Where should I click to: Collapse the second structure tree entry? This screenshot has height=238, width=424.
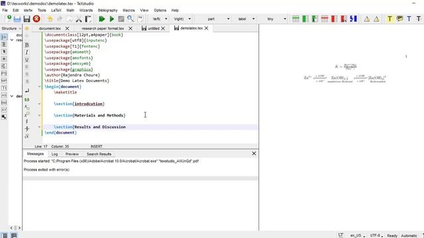pyautogui.click(x=12, y=40)
